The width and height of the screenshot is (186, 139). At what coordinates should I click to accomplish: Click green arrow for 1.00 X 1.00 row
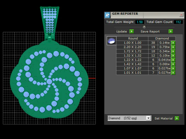(173, 43)
